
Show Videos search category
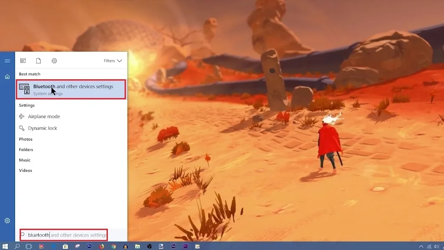(x=26, y=171)
